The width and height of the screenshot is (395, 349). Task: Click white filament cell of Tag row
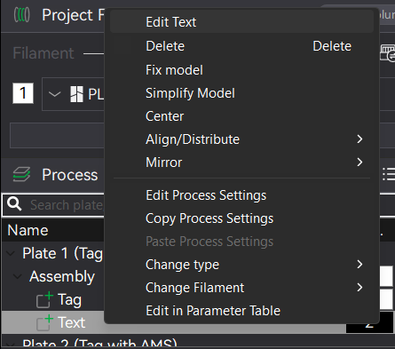tap(386, 299)
